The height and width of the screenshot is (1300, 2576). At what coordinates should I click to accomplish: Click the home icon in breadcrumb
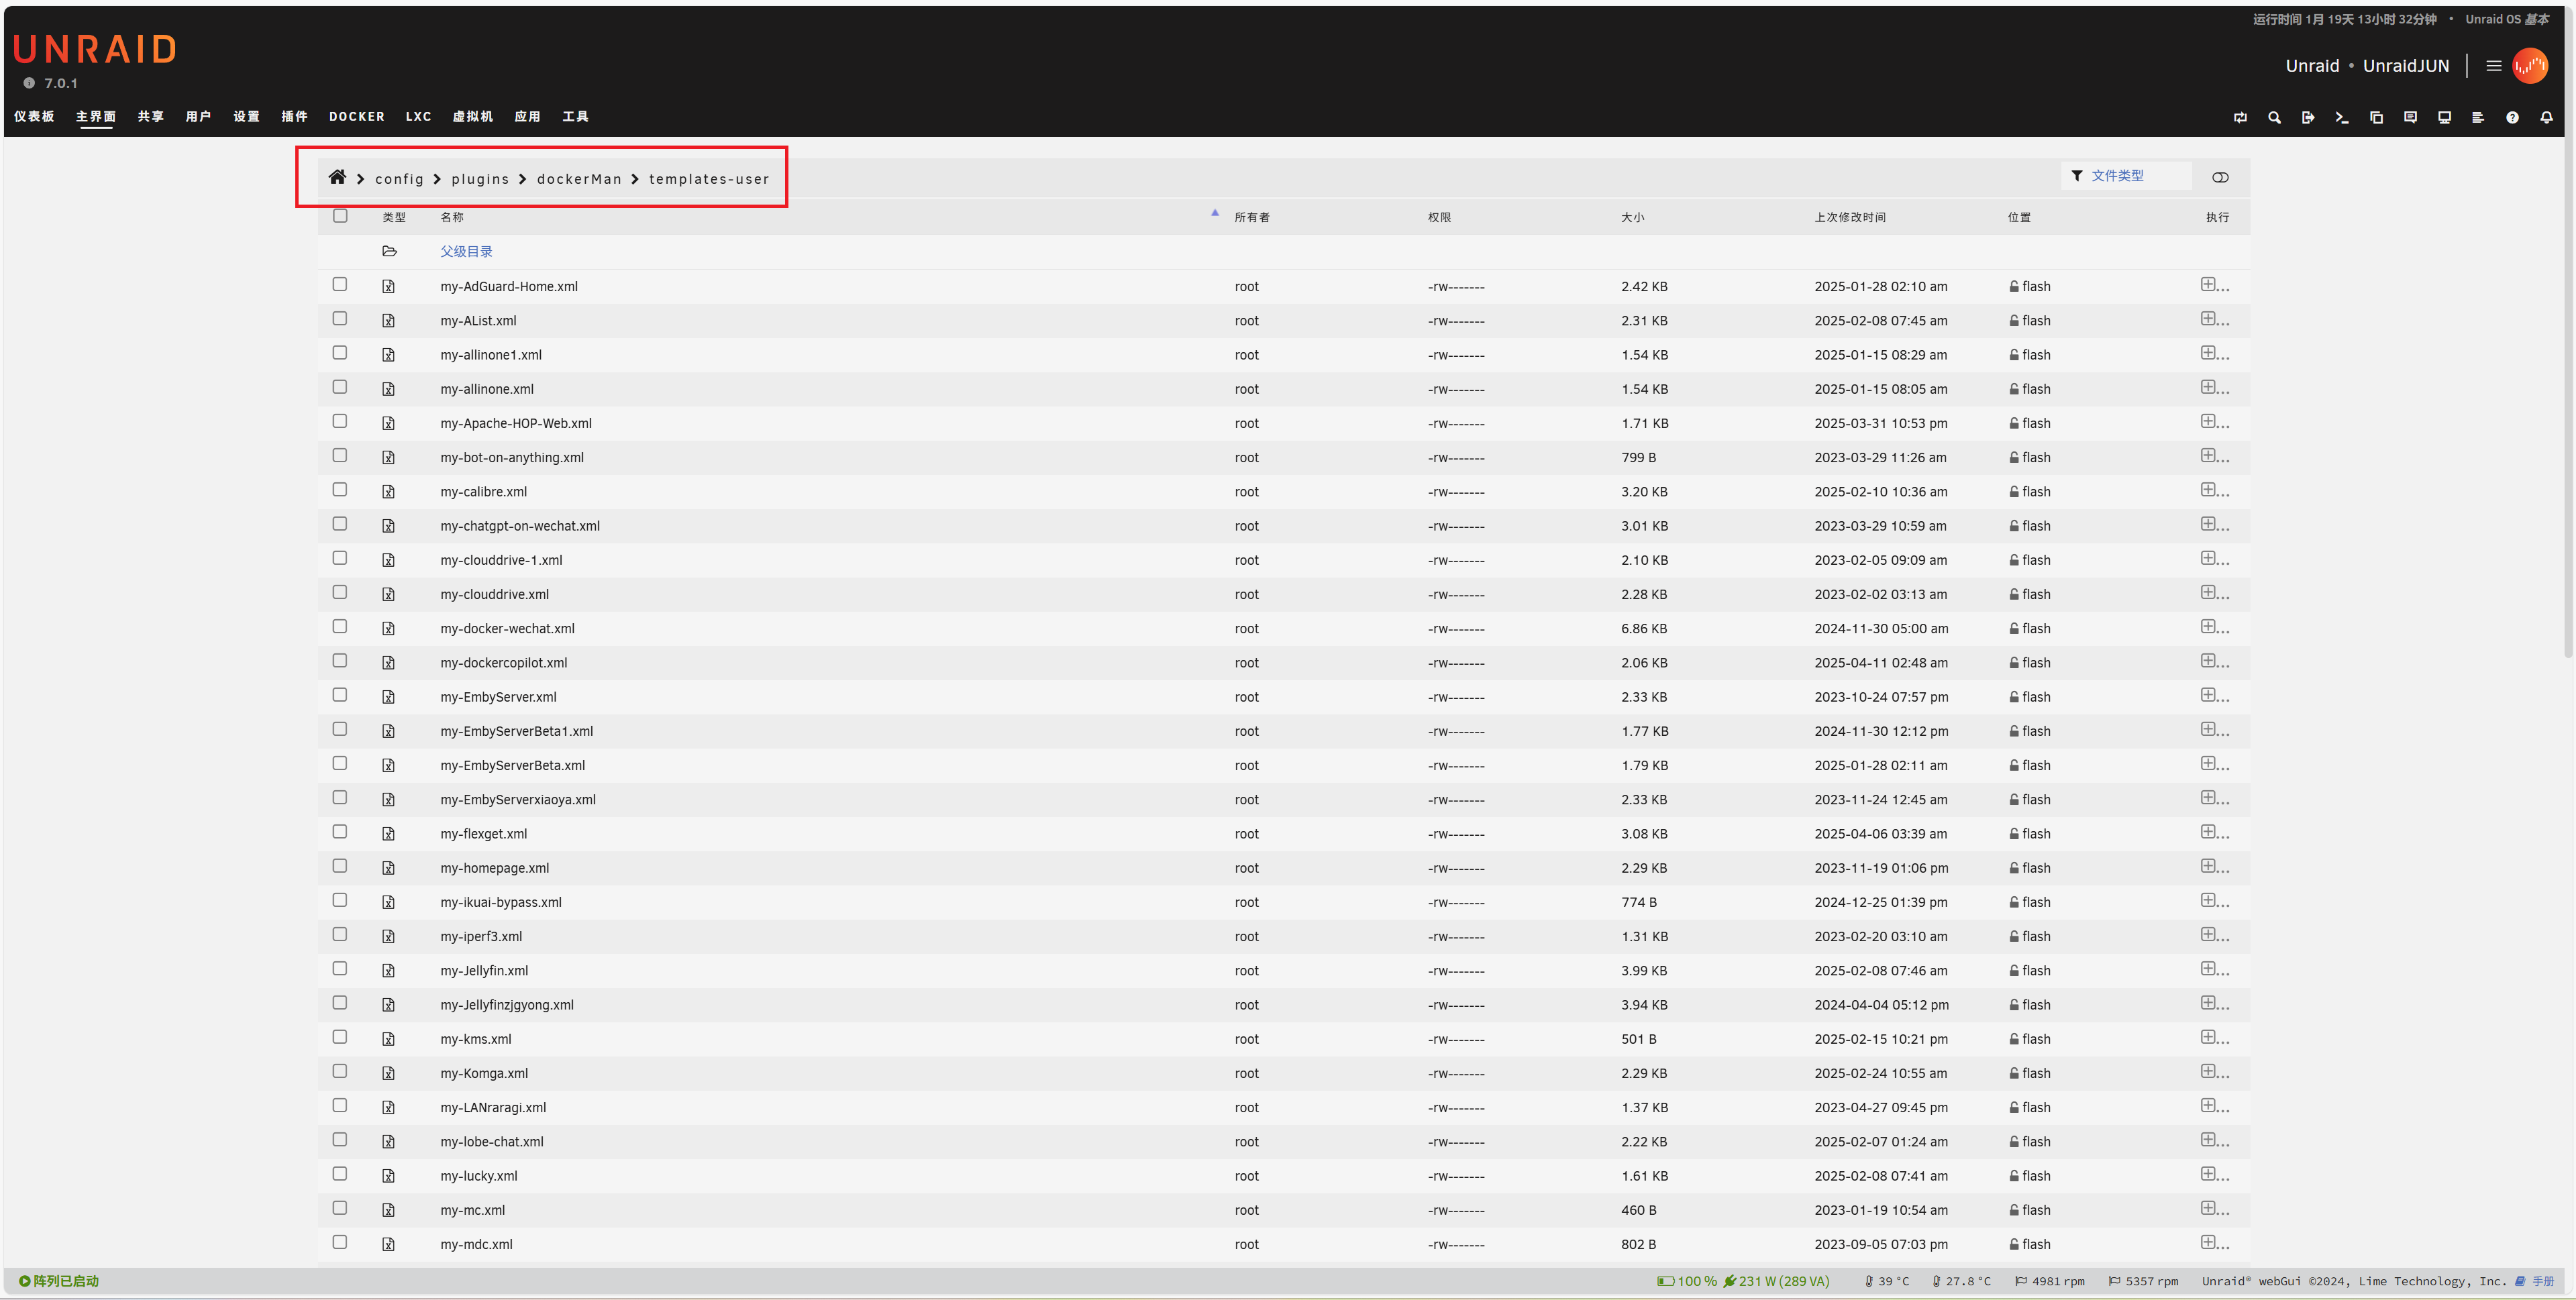pos(337,177)
